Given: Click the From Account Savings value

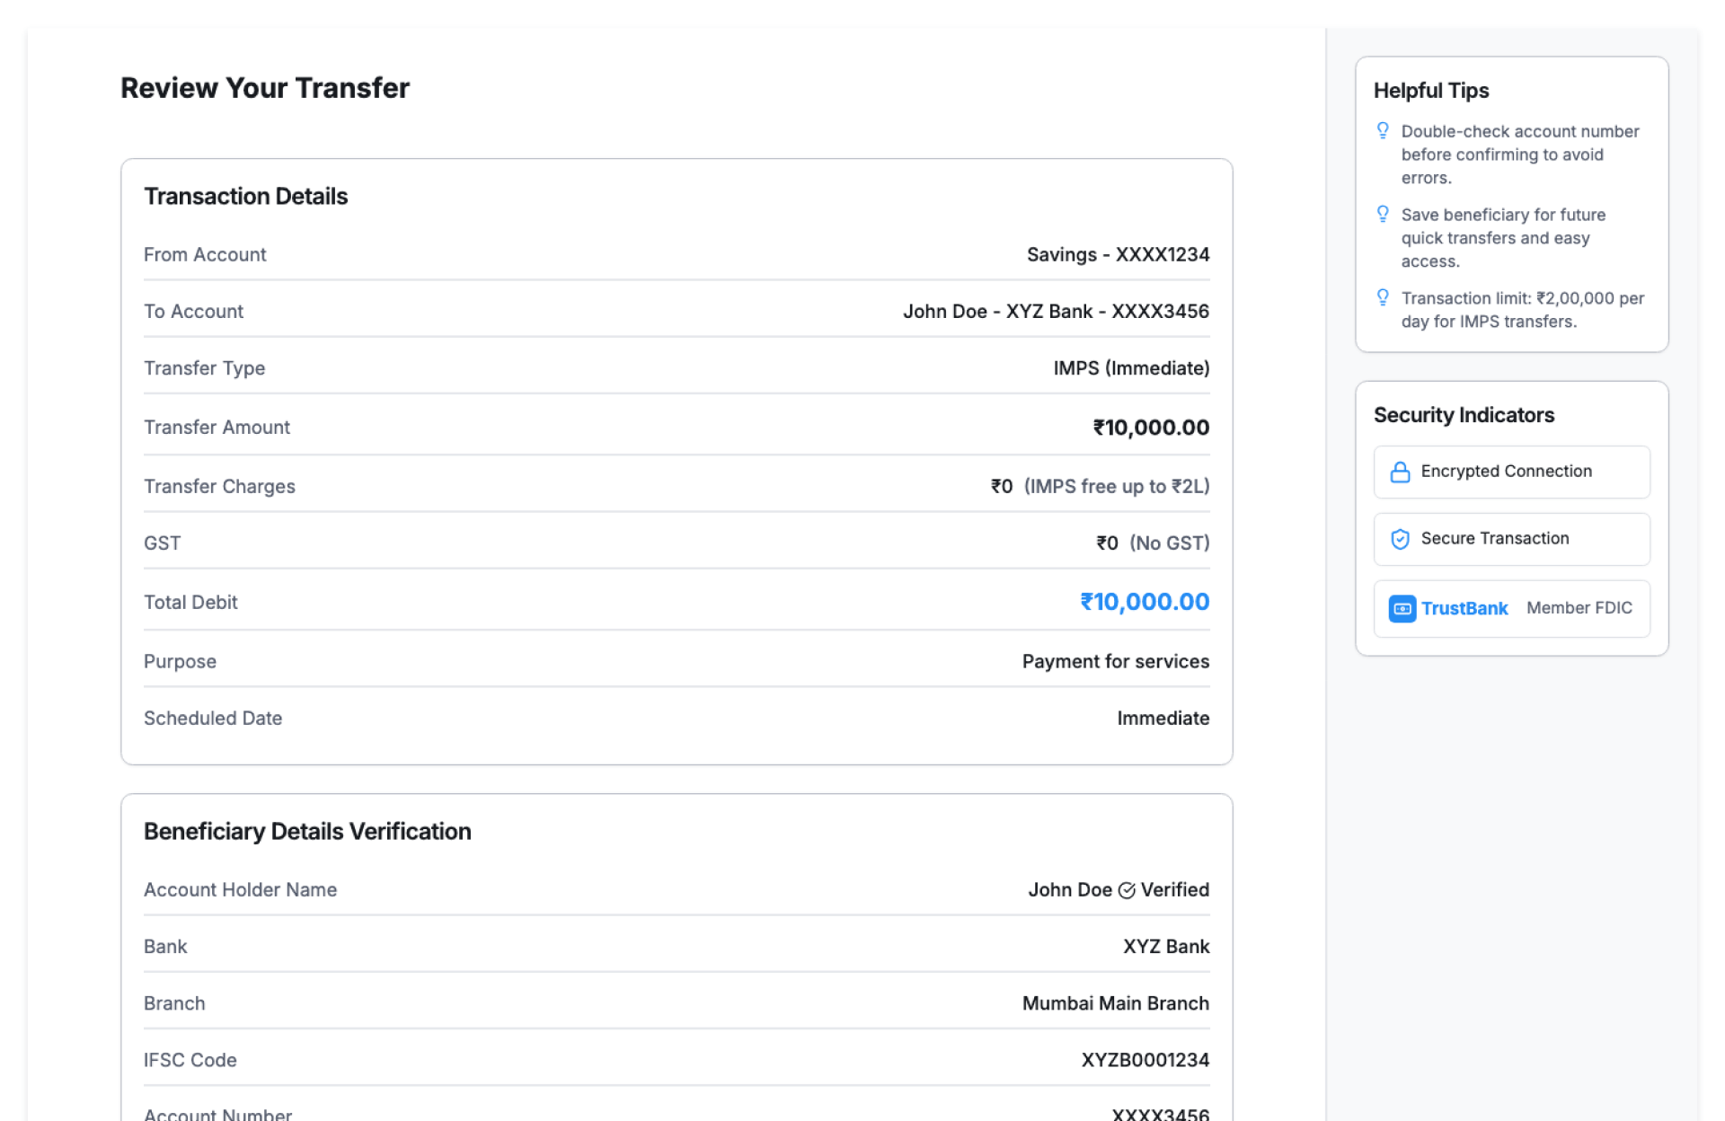Looking at the screenshot, I should [1117, 255].
